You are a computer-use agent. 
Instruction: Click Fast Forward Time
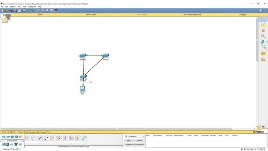pos(43,132)
